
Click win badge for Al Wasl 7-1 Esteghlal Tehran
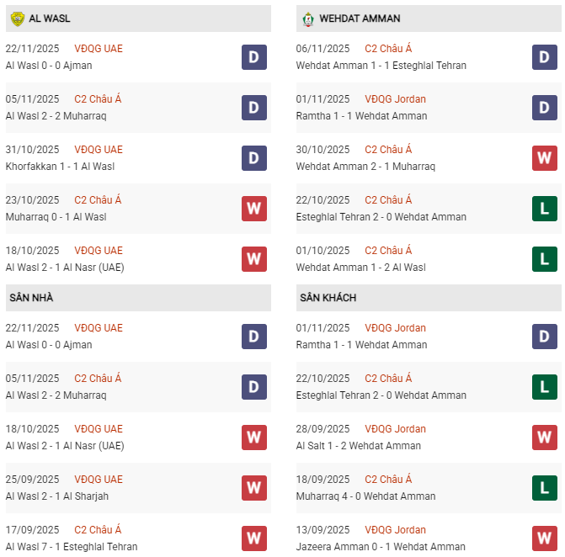coord(253,538)
